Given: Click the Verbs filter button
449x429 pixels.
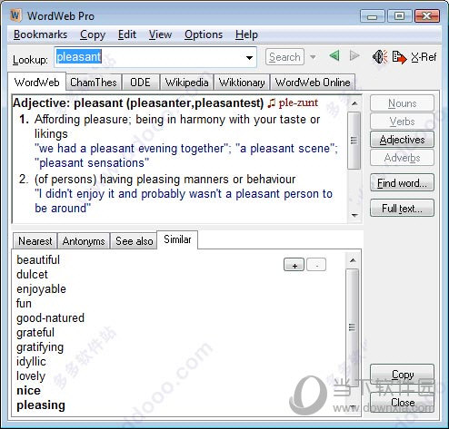Looking at the screenshot, I should (402, 122).
